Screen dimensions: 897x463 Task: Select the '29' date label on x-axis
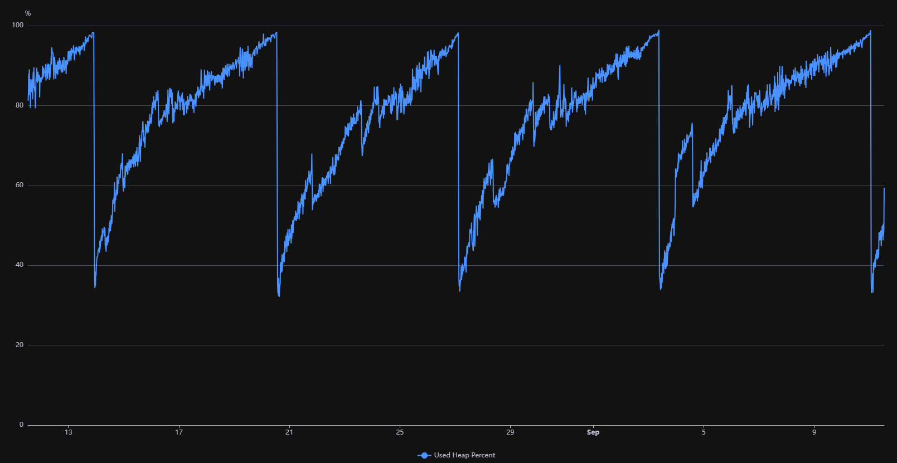pos(510,432)
